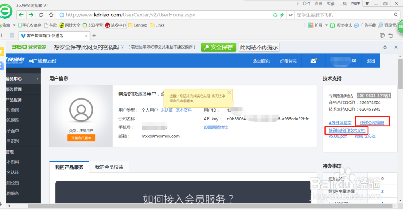Click 退出 to log out
This screenshot has height=210, width=403.
pos(371,61)
